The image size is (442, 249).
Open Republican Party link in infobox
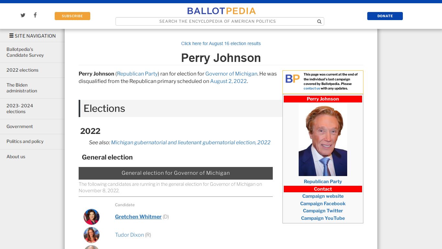[x=323, y=182]
